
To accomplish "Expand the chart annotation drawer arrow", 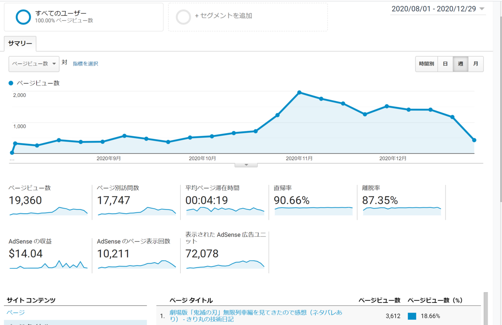I will click(x=246, y=165).
